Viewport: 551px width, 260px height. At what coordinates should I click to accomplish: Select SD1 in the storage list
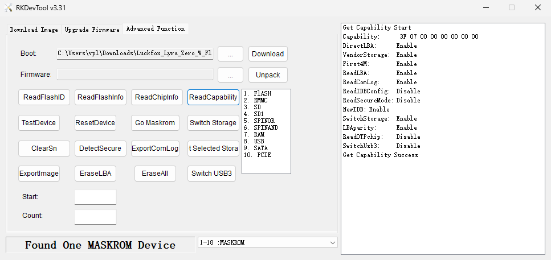254,114
